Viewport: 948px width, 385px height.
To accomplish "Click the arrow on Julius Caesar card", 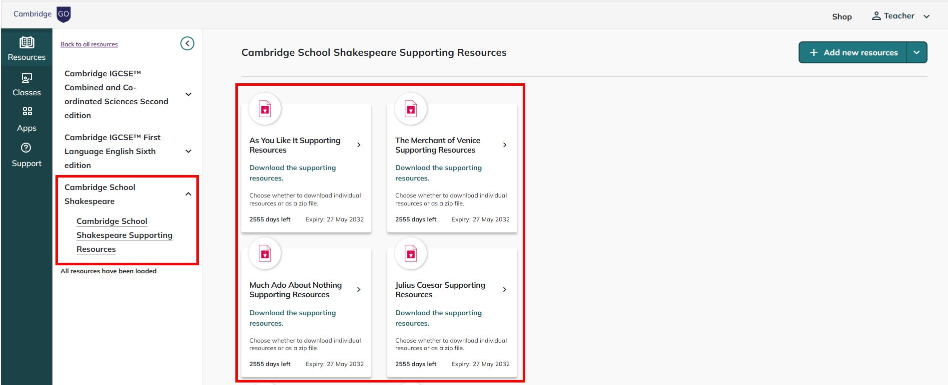I will (505, 290).
